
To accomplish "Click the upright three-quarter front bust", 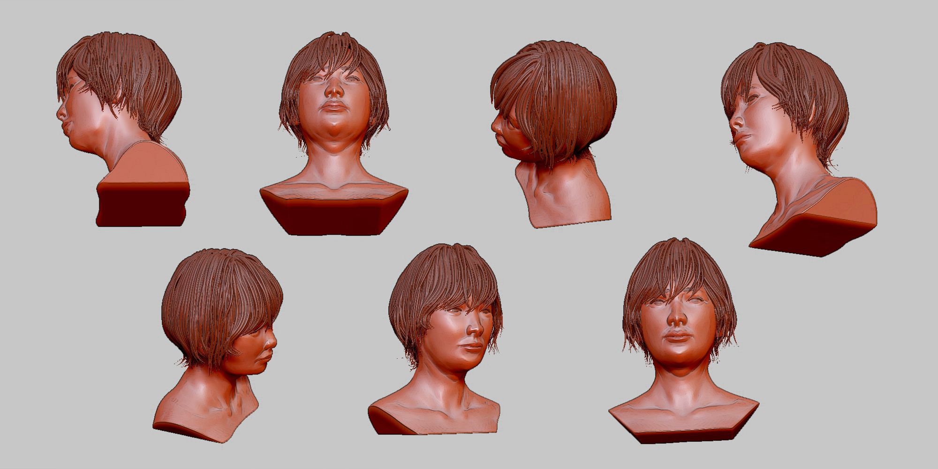I will click(435, 339).
